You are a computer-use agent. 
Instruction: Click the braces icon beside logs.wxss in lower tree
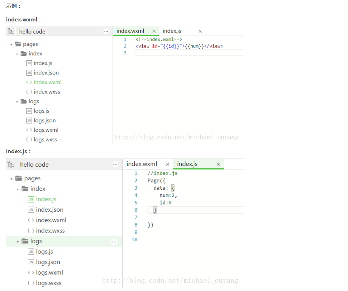point(31,283)
